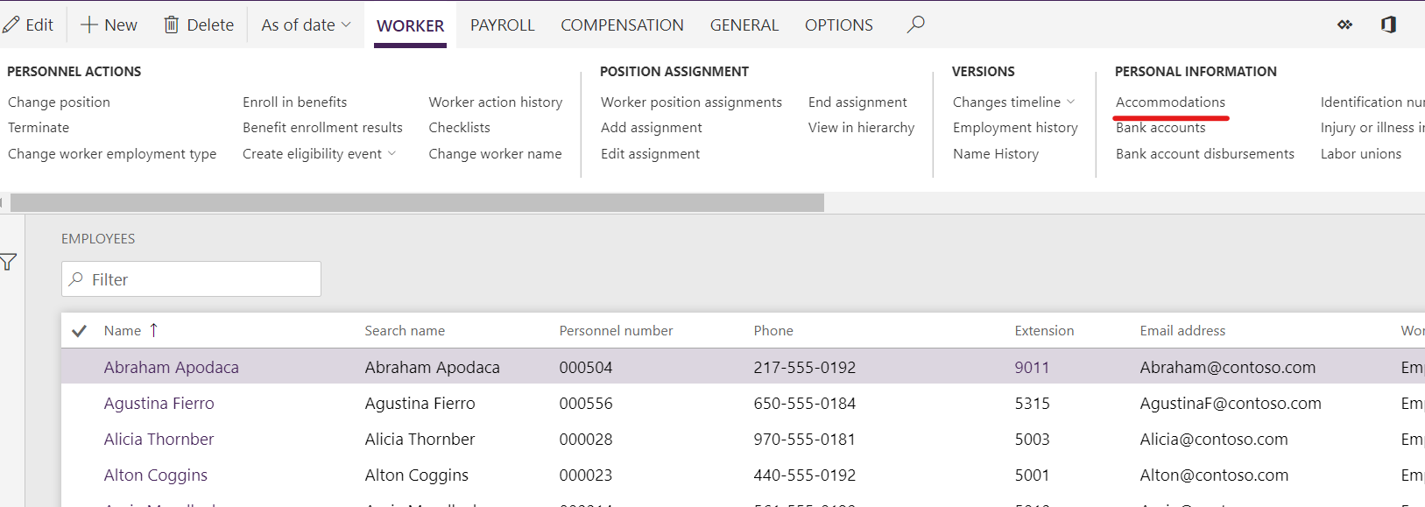This screenshot has width=1425, height=507.
Task: Open Worker action history
Action: [495, 102]
